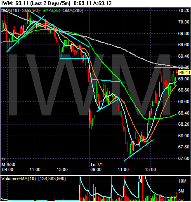Click the 10M volume axis label

[x=182, y=181]
